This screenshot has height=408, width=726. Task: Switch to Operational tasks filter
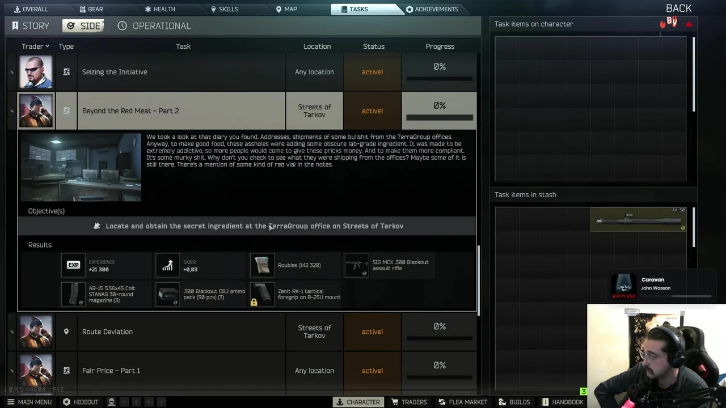(x=154, y=26)
